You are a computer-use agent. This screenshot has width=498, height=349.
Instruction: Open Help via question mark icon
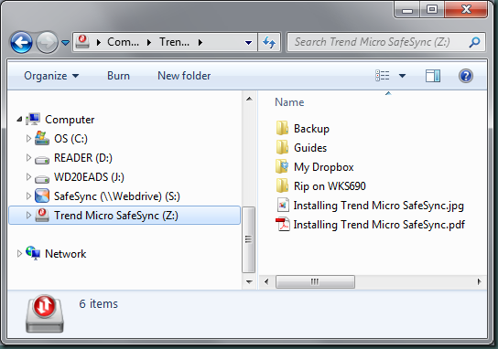point(466,76)
